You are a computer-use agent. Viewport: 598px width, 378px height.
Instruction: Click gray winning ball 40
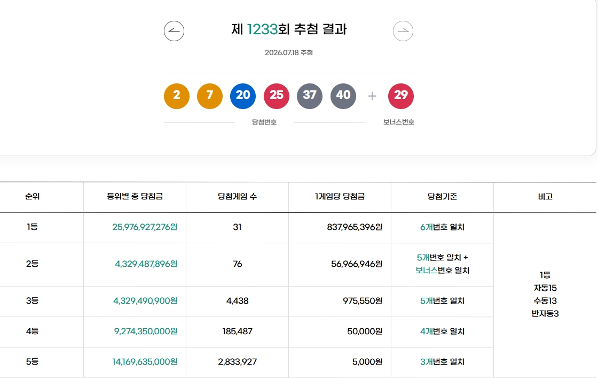[343, 96]
